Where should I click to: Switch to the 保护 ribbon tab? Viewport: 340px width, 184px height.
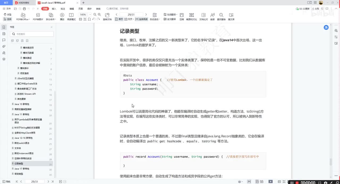point(90,9)
